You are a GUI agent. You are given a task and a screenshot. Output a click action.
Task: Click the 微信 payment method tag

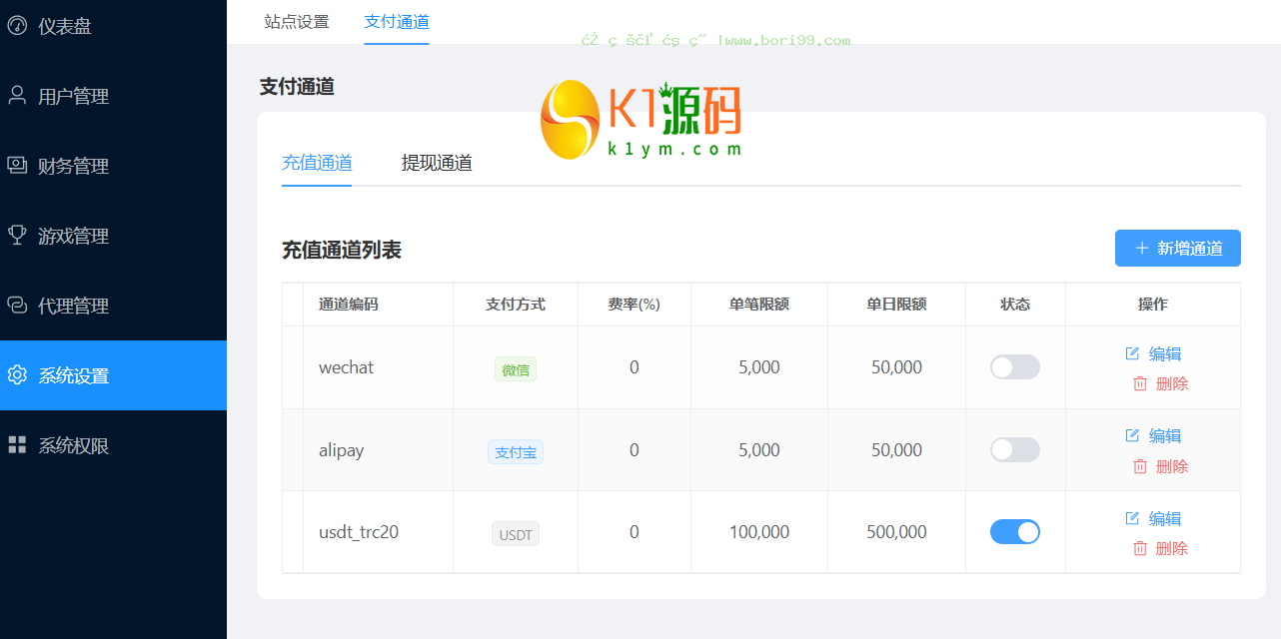(x=516, y=369)
